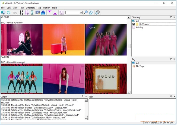The image size is (177, 125).
Task: Float the Directory panel with undock icon
Action: point(171,17)
